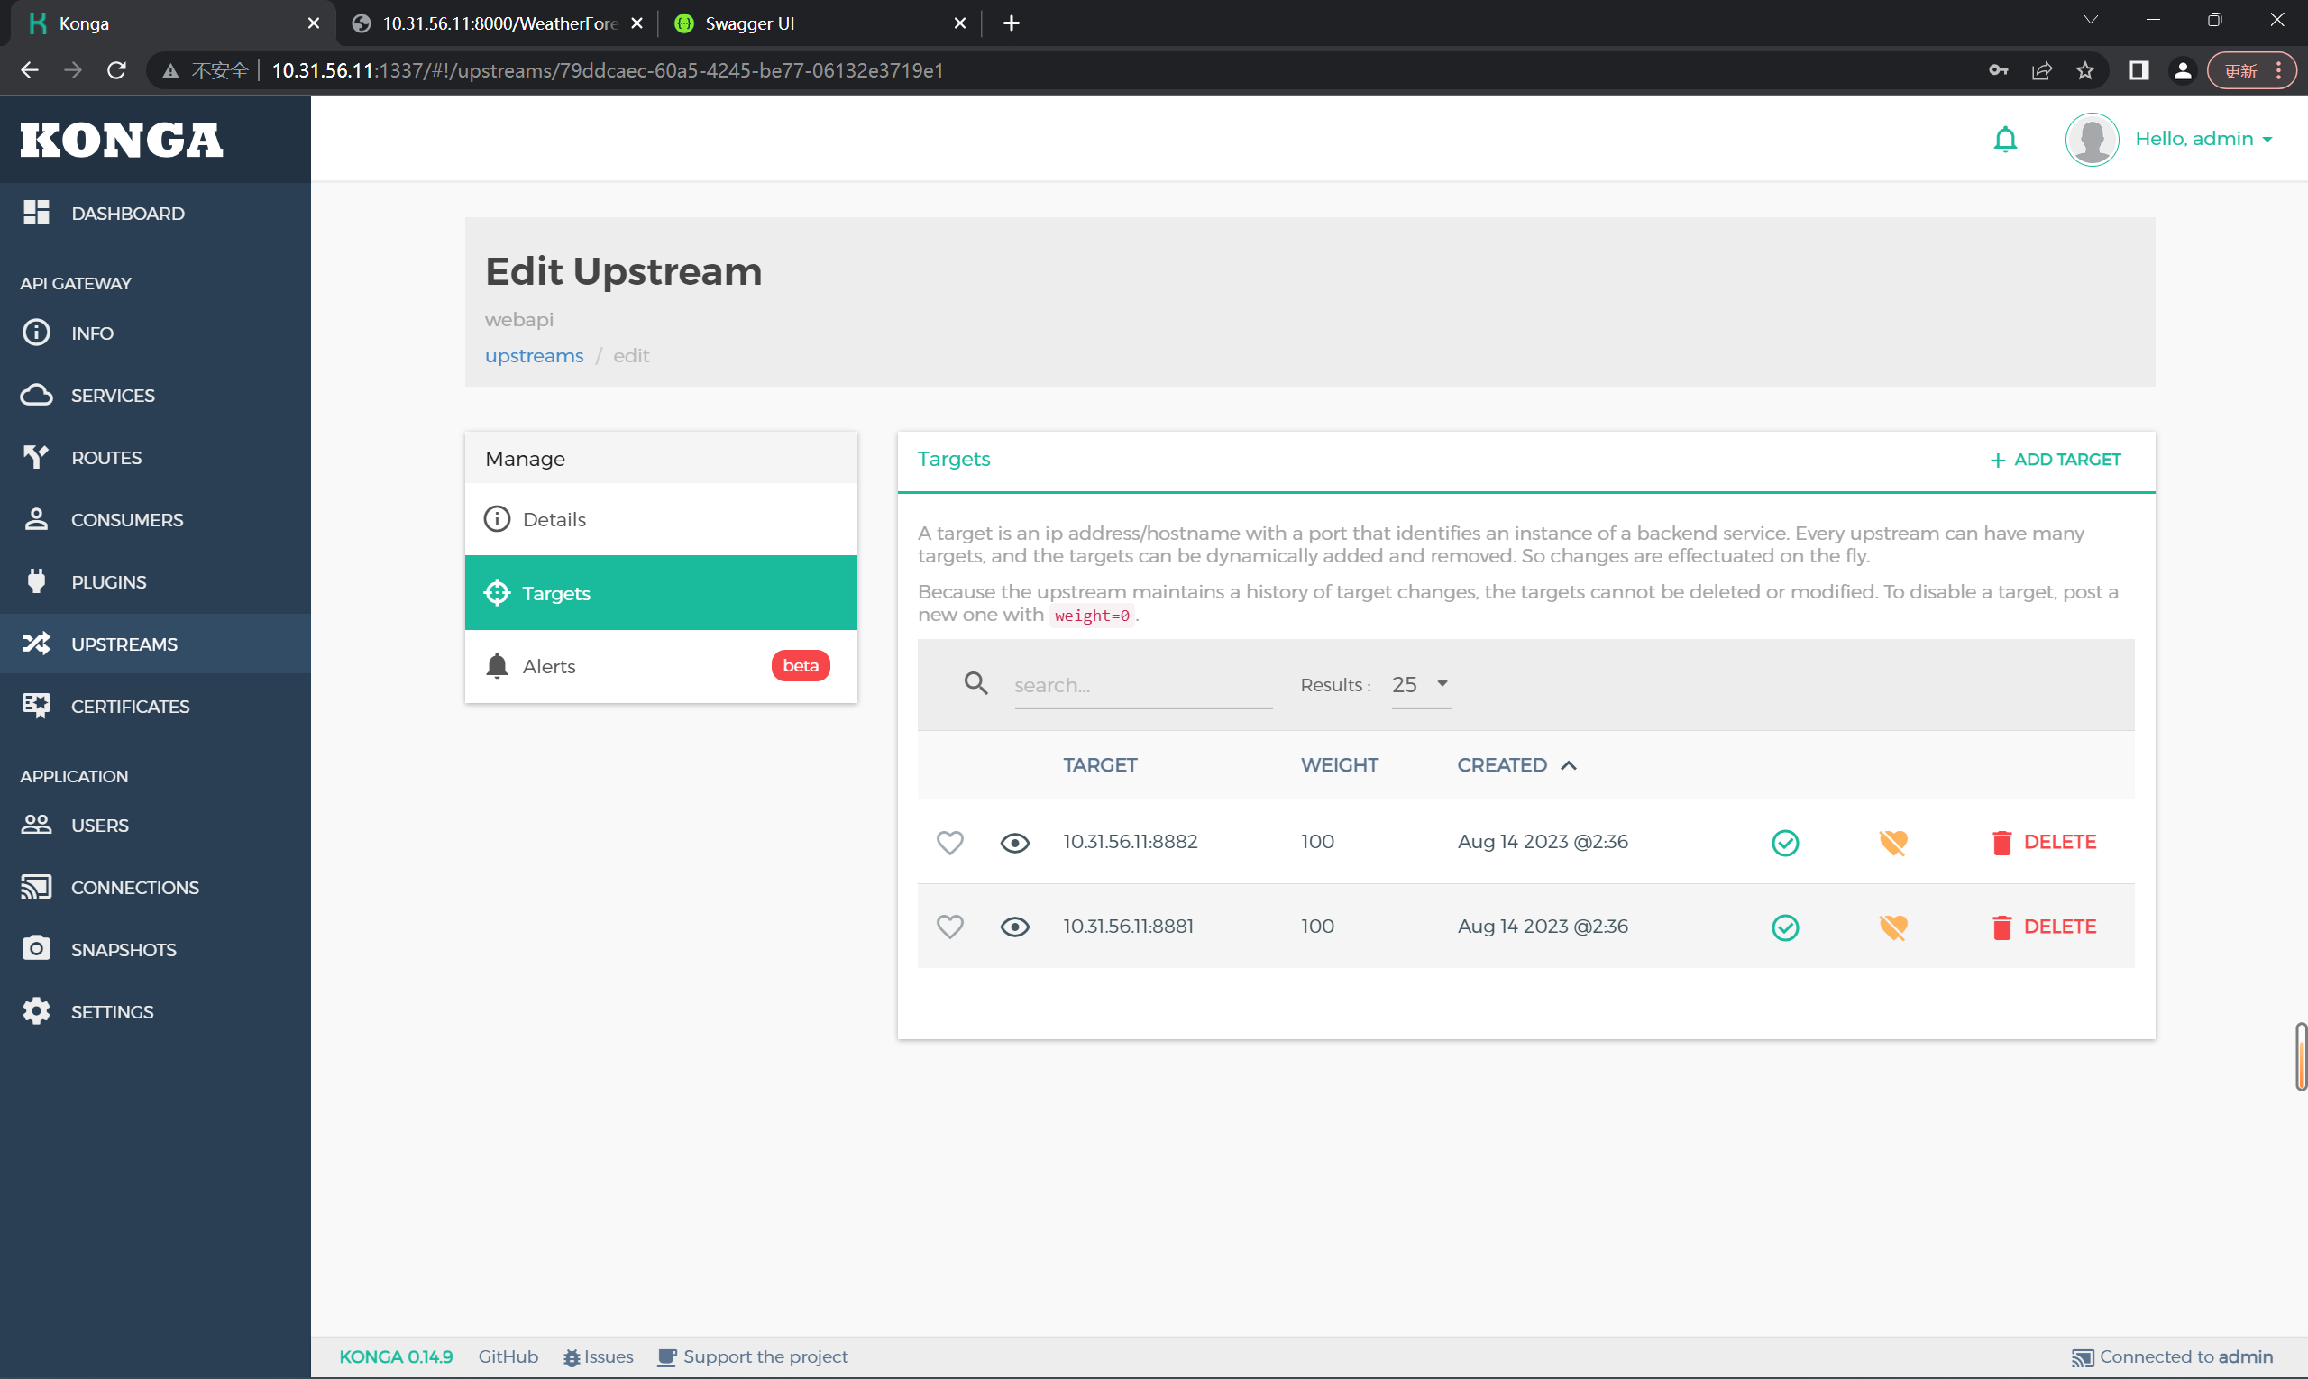Select Details in the Manage panel

tap(660, 519)
